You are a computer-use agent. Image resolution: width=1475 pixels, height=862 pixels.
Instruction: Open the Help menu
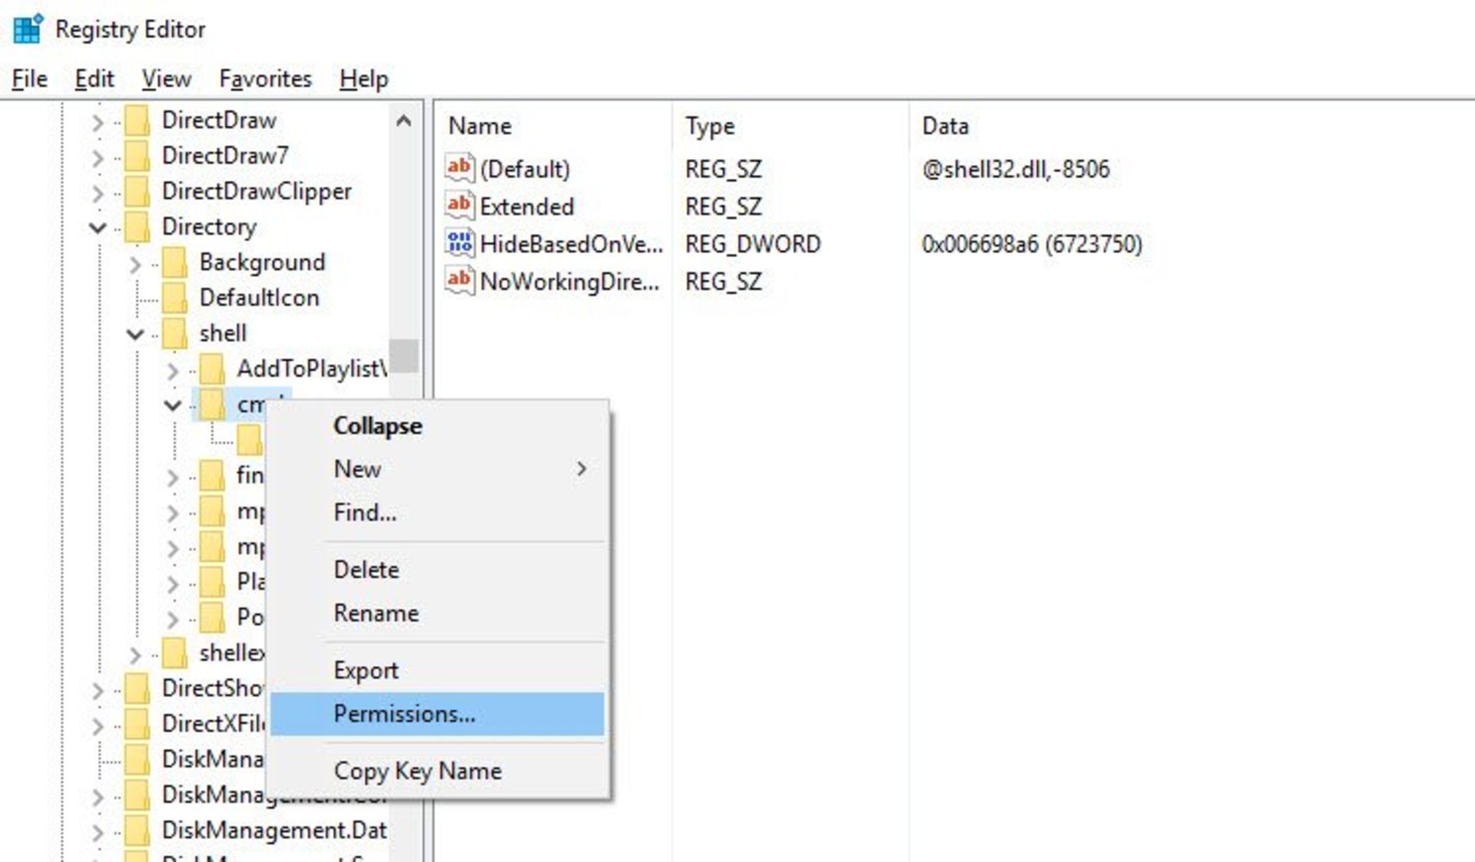point(364,78)
